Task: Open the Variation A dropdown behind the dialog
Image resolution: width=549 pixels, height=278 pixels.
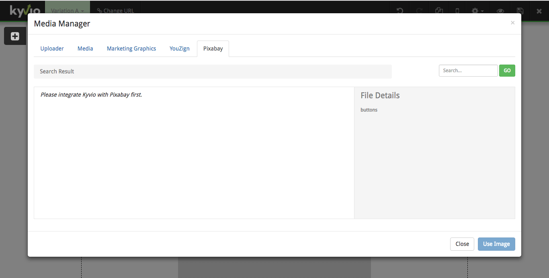Action: (68, 11)
